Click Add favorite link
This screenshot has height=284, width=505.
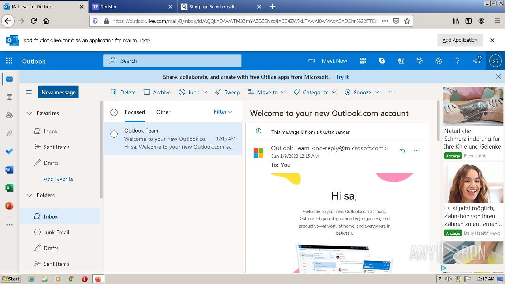[58, 179]
